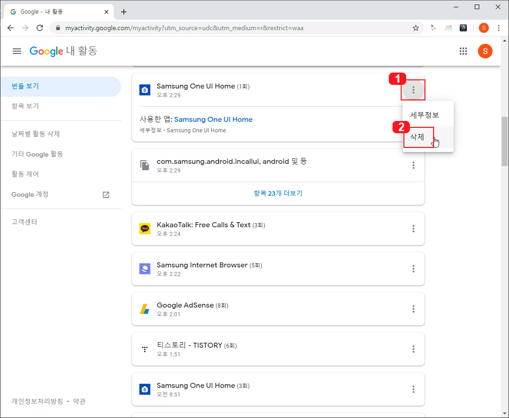
Task: Open 개인정보처리방침 link
Action: click(x=37, y=401)
